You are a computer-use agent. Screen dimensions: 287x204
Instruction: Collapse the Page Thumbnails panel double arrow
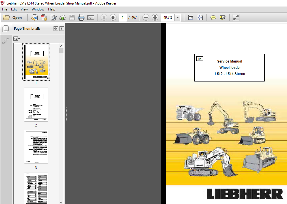[56, 29]
